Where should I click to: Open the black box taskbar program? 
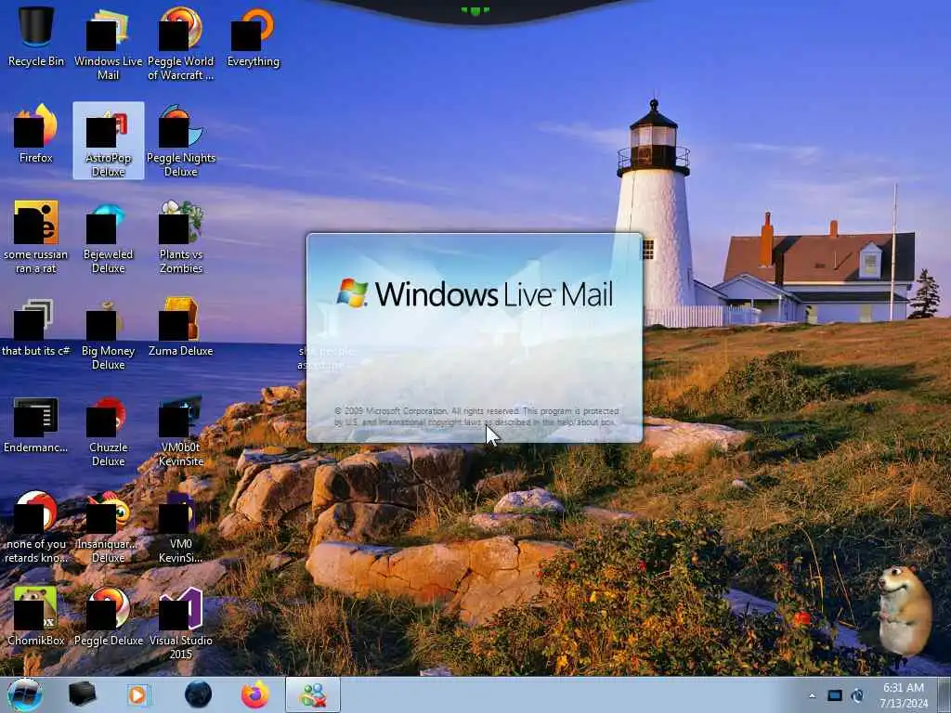(82, 694)
